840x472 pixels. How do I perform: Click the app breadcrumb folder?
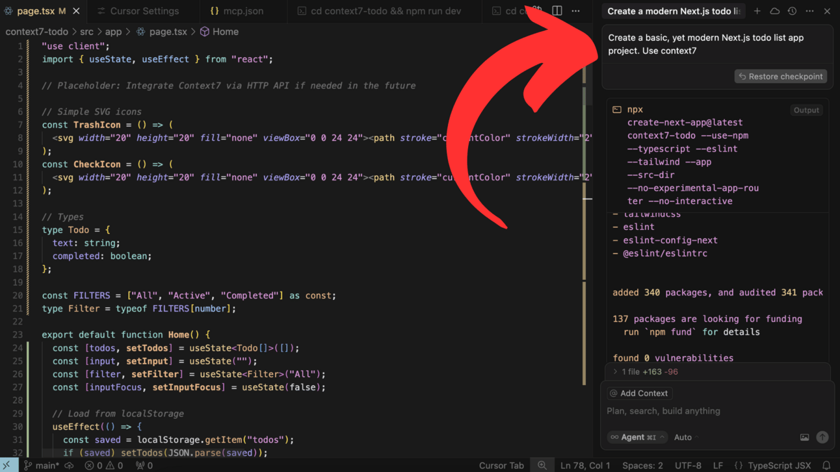click(113, 32)
